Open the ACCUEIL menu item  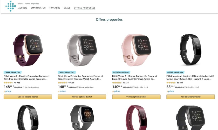tap(23, 8)
